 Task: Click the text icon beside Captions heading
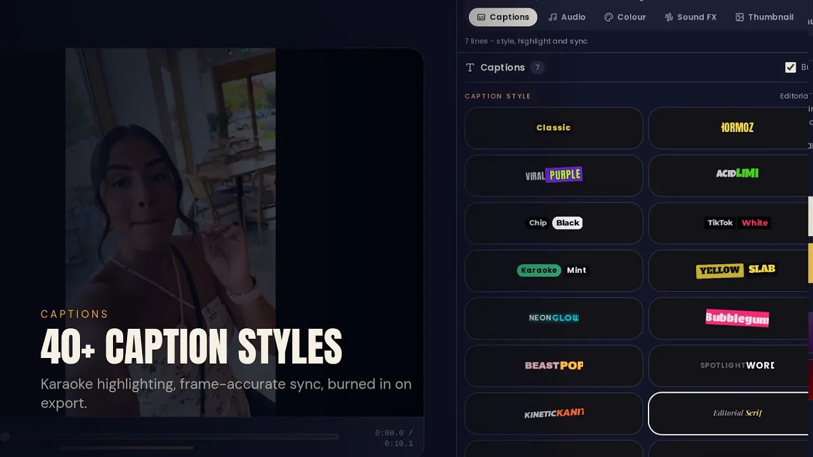[470, 67]
